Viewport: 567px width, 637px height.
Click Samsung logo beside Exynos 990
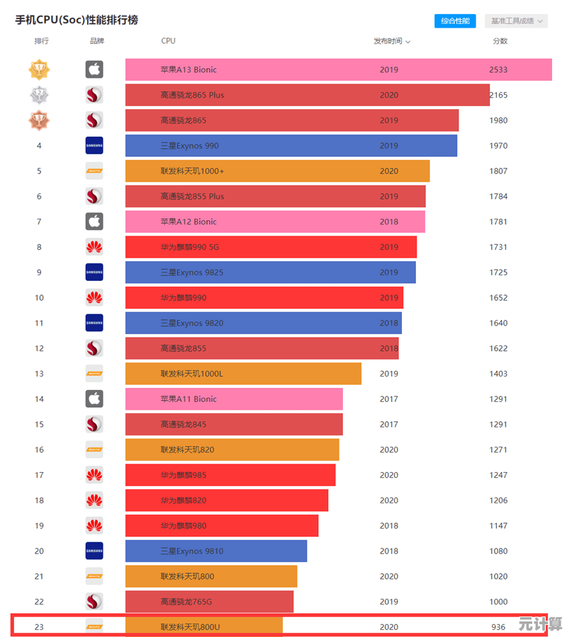(x=94, y=145)
